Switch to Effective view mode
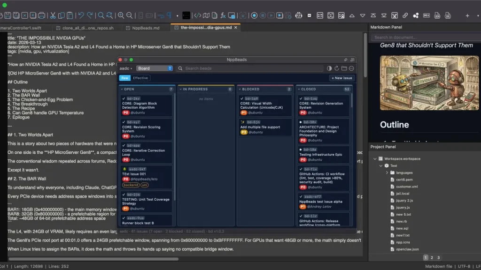This screenshot has height=270, width=481. (x=140, y=78)
